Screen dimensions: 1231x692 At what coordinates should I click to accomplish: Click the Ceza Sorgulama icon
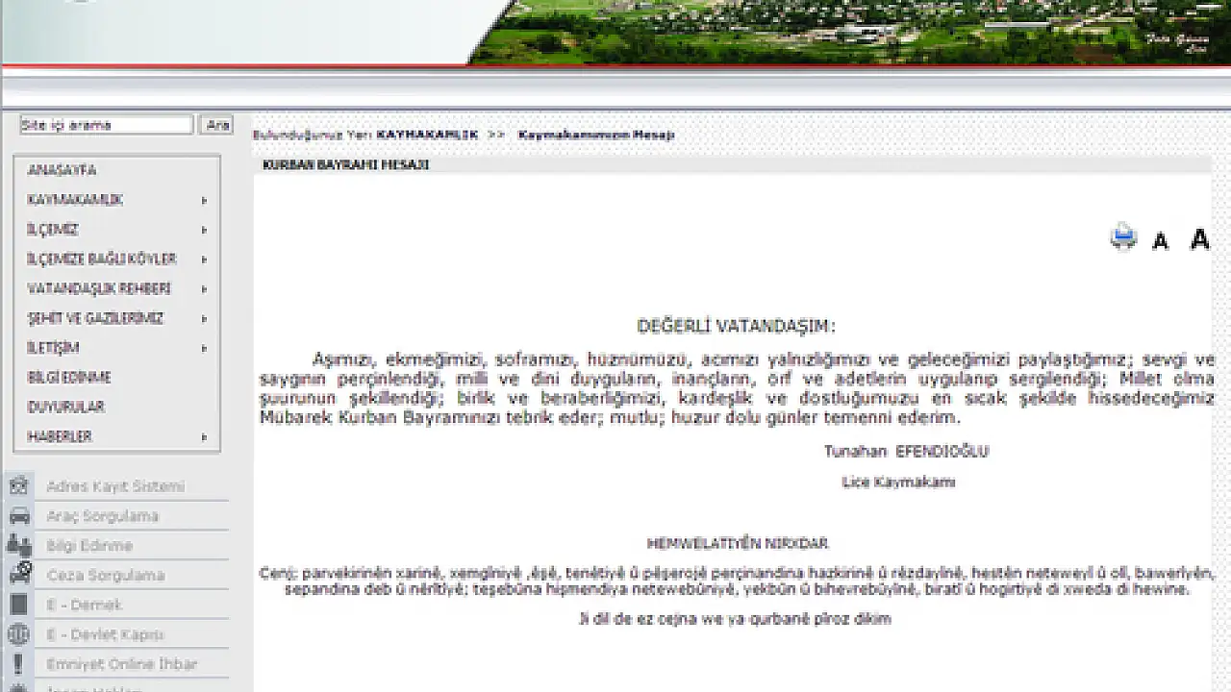click(x=18, y=575)
